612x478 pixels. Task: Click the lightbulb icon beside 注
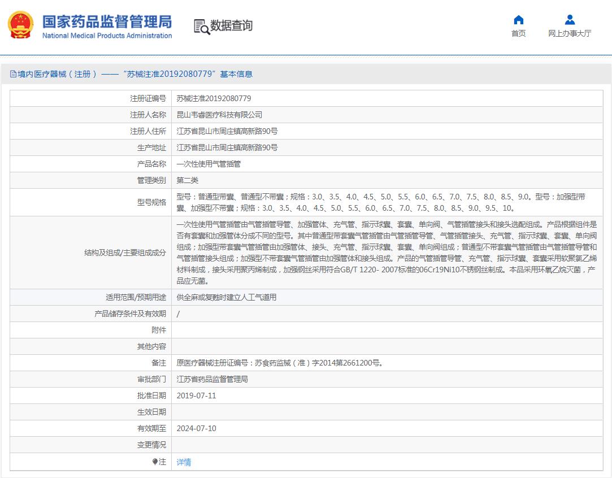[x=155, y=462]
